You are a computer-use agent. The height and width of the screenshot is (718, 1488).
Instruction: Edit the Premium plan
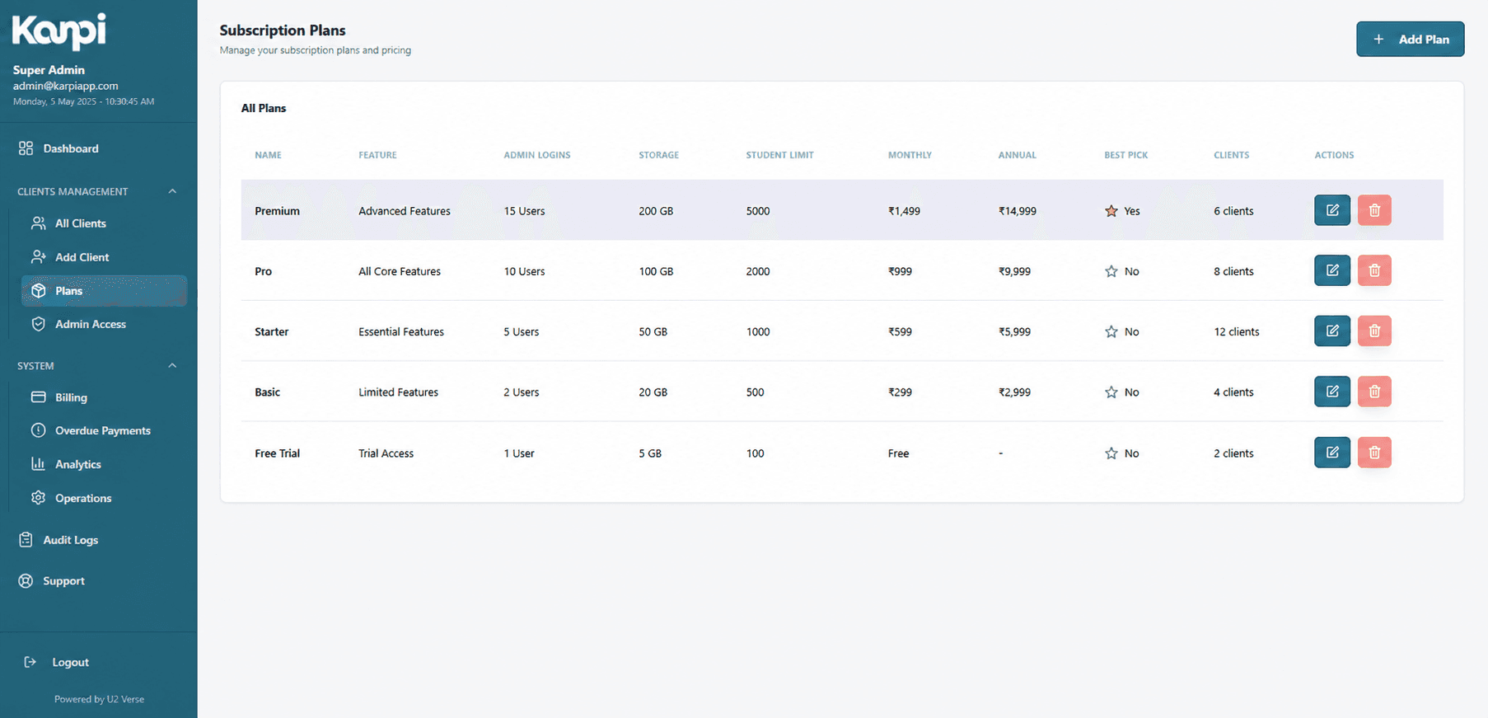[1331, 210]
